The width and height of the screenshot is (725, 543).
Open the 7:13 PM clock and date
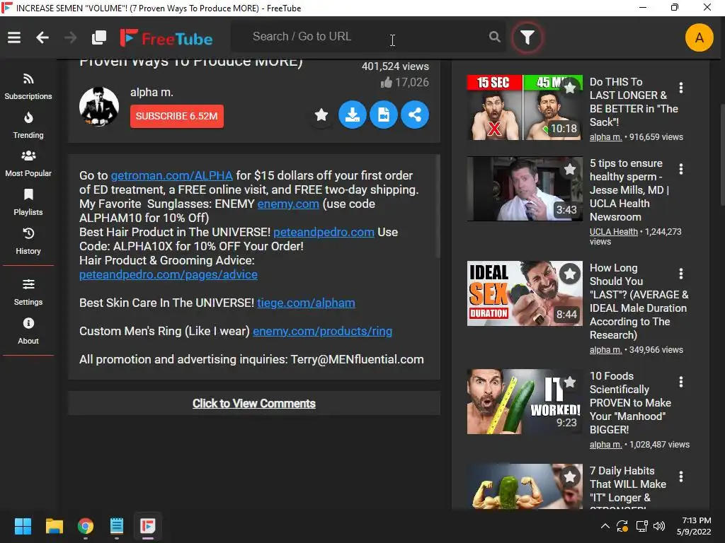[694, 526]
